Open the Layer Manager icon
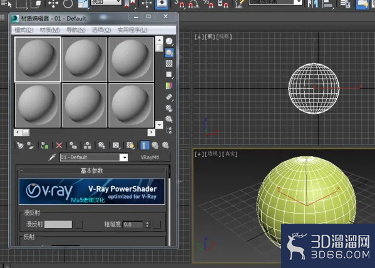This screenshot has height=268, width=375. (345, 4)
